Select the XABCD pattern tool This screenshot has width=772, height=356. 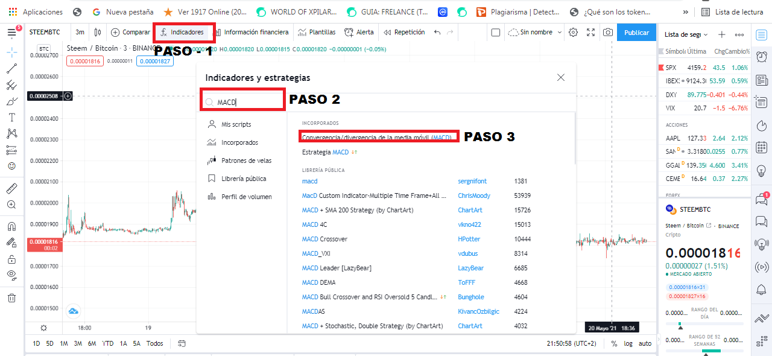coord(11,133)
